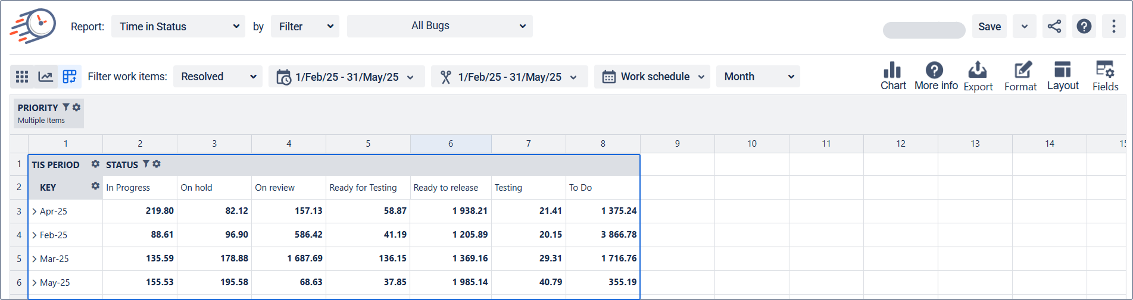
Task: Click the Time in Status app logo
Action: pyautogui.click(x=33, y=26)
